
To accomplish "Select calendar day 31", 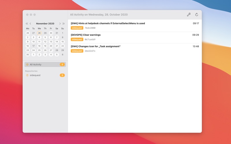I will 57,33.
